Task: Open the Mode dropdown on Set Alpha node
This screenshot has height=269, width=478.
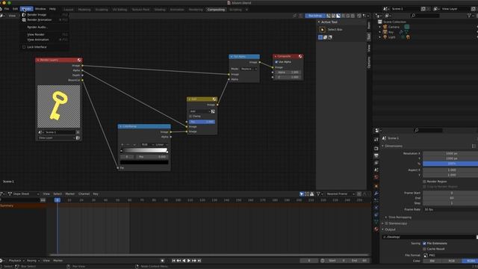Action: coord(249,69)
